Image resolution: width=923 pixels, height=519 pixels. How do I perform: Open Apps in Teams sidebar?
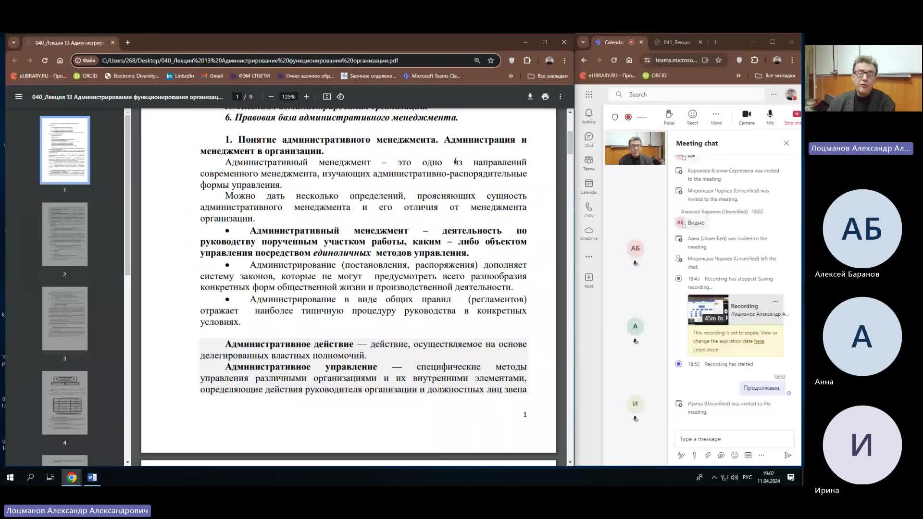pyautogui.click(x=589, y=280)
